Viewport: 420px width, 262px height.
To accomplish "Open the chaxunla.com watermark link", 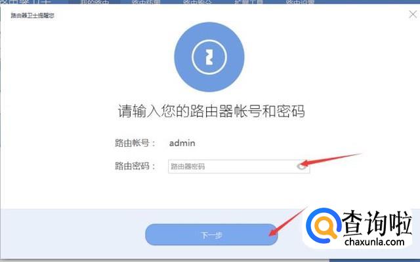I will point(375,242).
